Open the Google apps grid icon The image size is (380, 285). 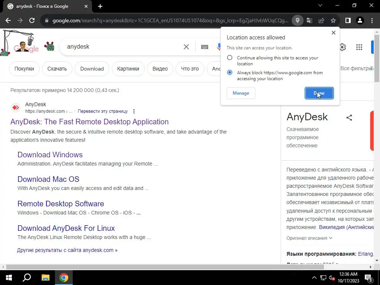pyautogui.click(x=359, y=47)
